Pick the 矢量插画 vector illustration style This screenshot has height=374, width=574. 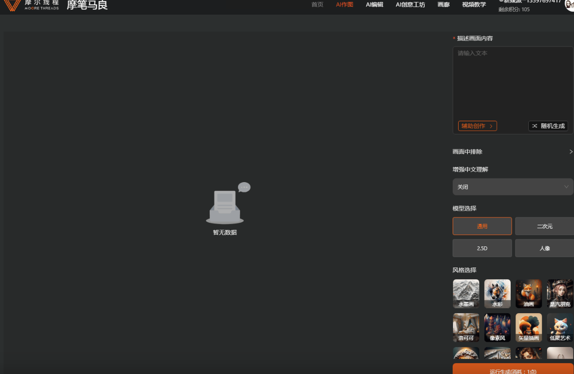click(x=529, y=327)
